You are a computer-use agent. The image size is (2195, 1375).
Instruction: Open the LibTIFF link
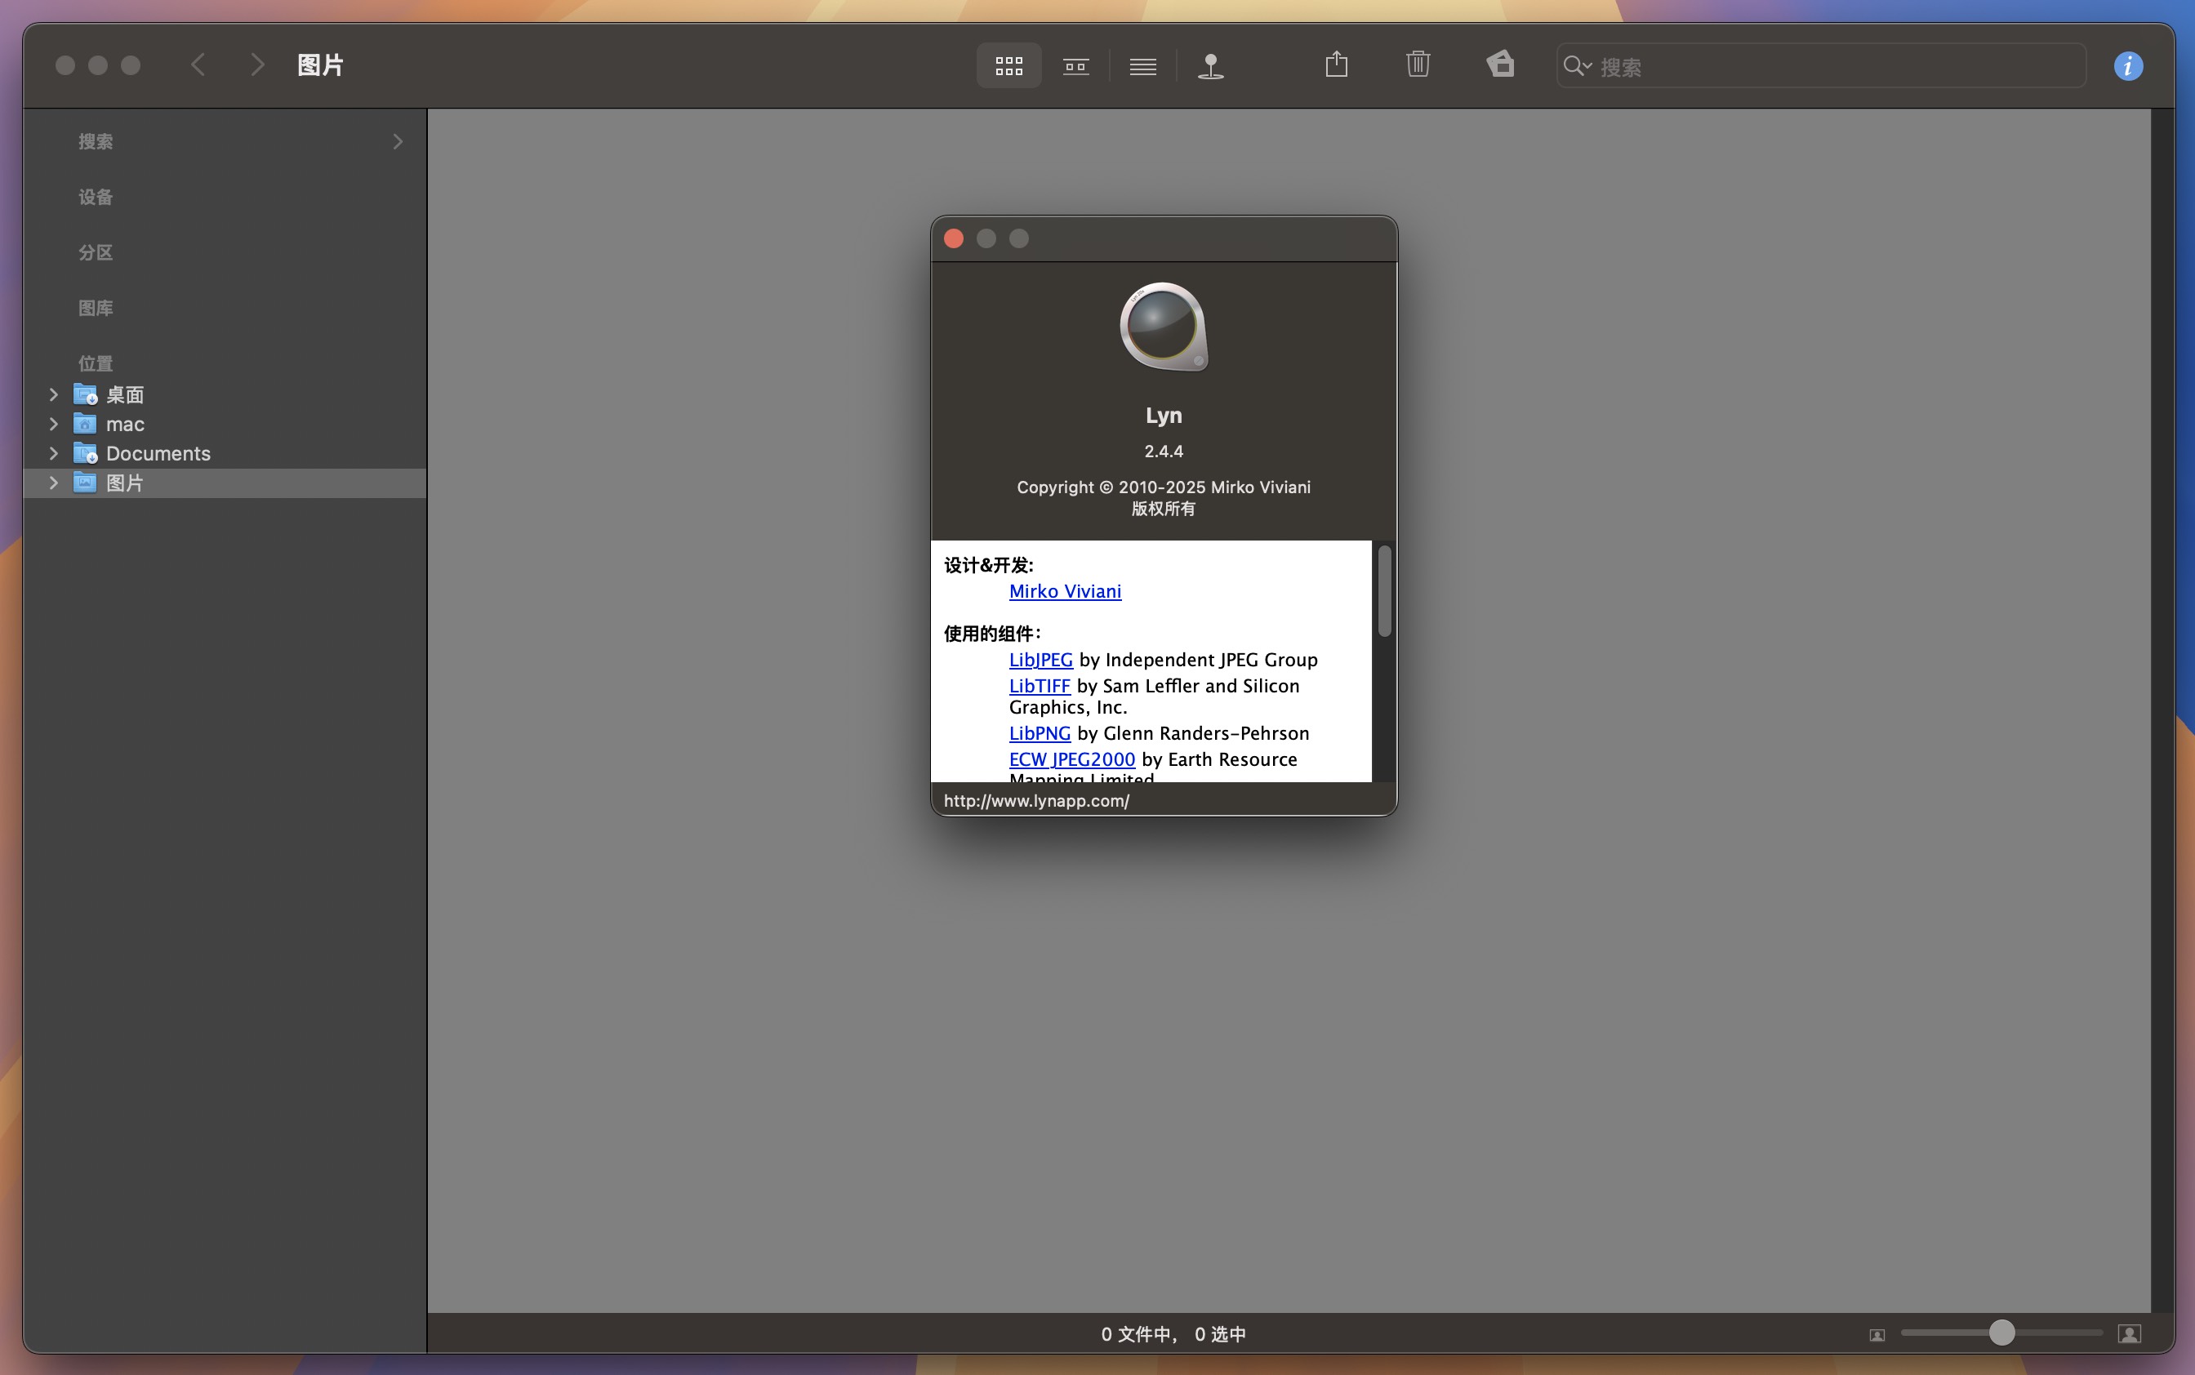(x=1040, y=686)
